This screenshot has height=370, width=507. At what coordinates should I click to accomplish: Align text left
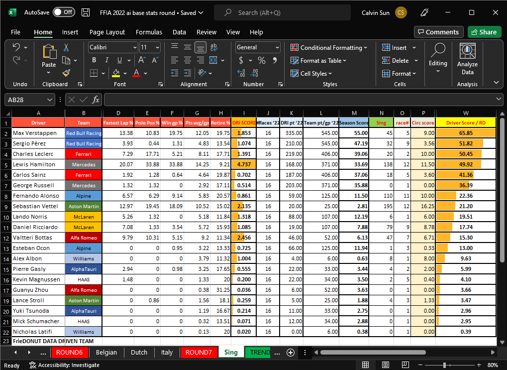tap(175, 60)
